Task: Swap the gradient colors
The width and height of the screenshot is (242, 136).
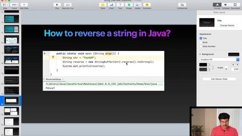Action: [213, 67]
